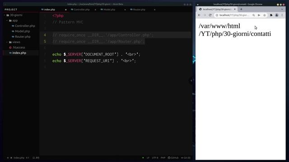The width and height of the screenshot is (289, 162).
Task: Click the opening PHP tag on line 1
Action: coord(58,16)
